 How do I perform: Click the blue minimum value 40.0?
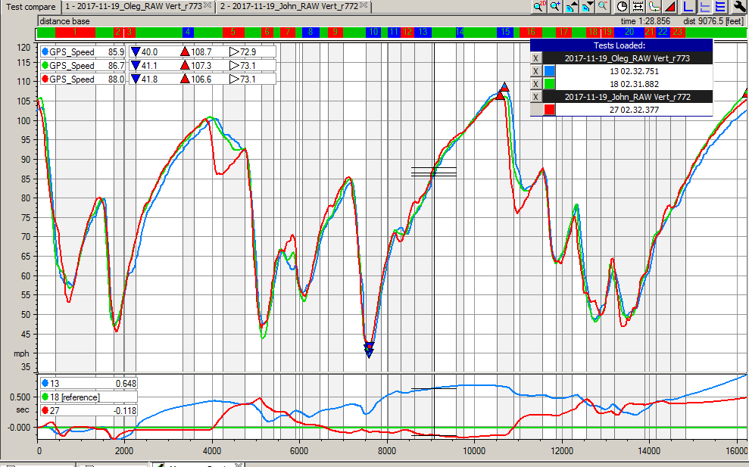(149, 52)
